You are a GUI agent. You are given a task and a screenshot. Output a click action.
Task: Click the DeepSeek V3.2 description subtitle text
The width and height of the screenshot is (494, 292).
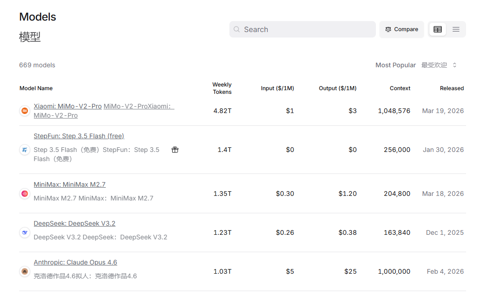click(101, 237)
